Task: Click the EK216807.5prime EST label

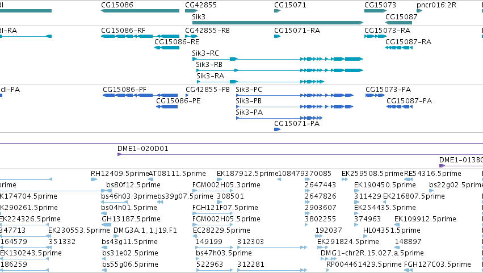Action: tap(414, 196)
